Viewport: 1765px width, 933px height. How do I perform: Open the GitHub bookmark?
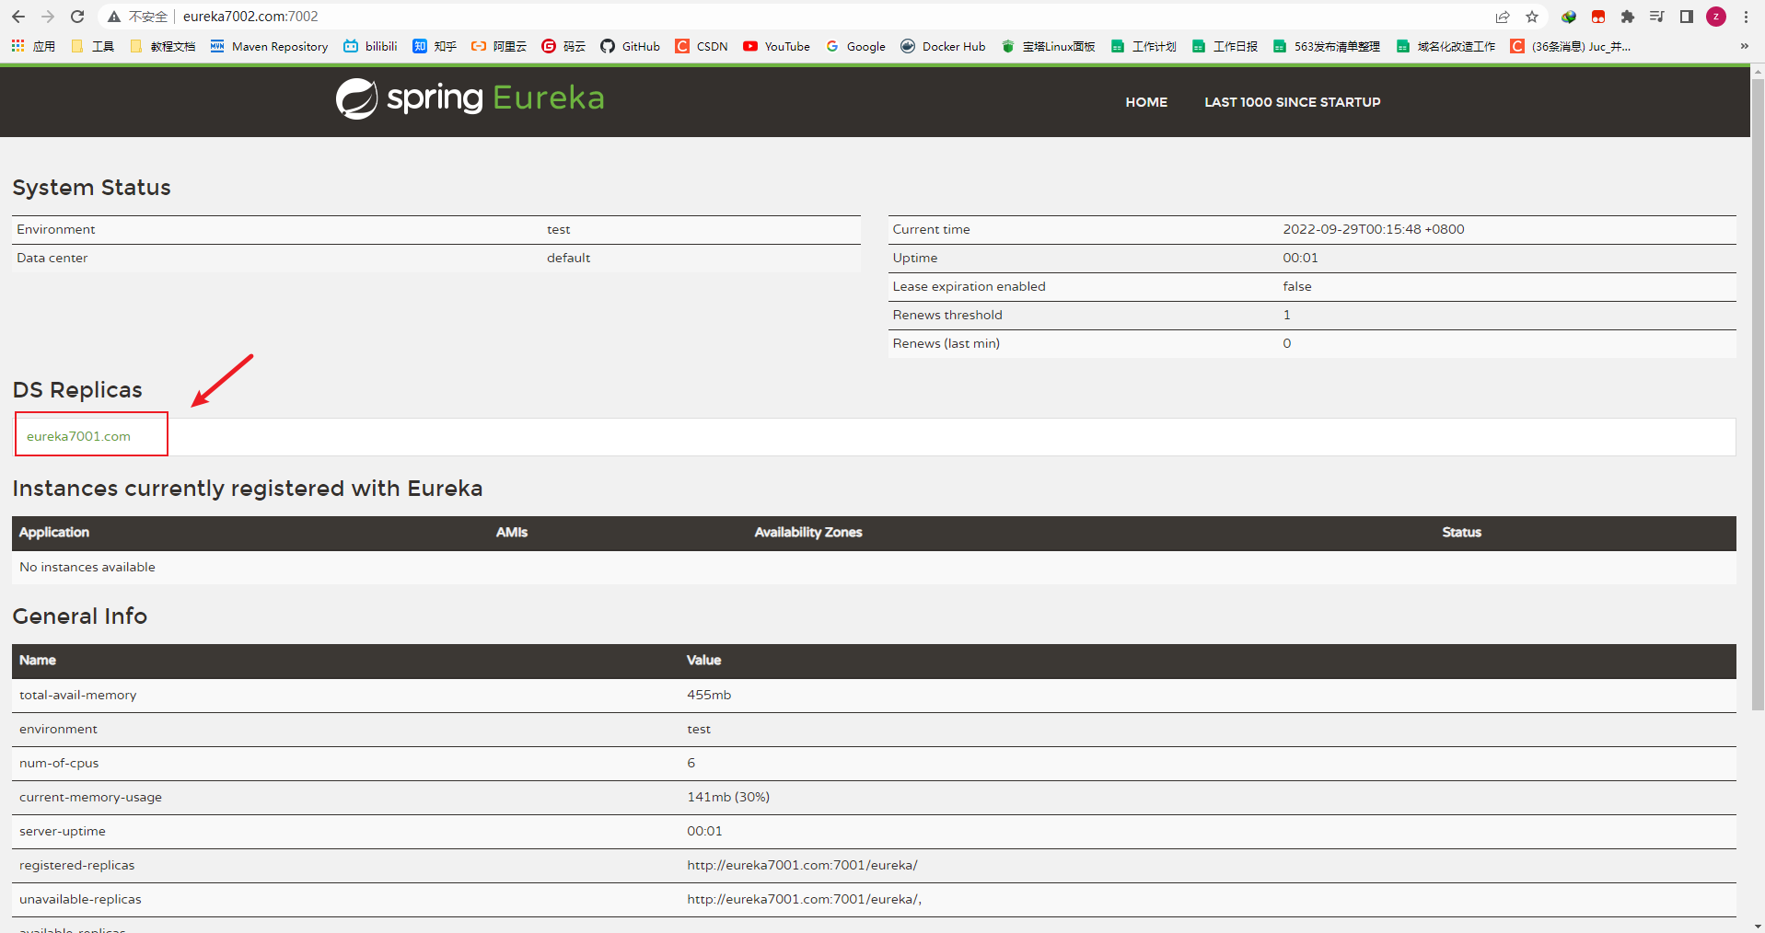point(631,46)
